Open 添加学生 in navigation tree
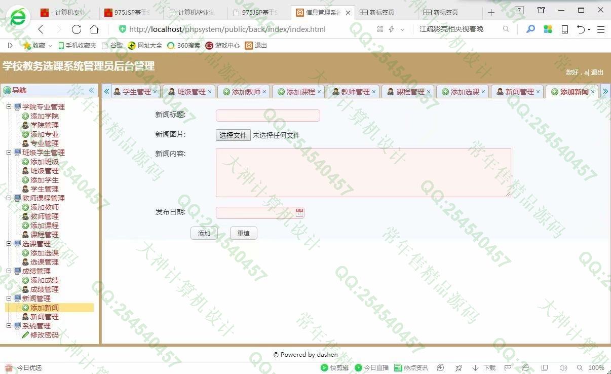Screen dimensions: 611x374 click(45, 180)
